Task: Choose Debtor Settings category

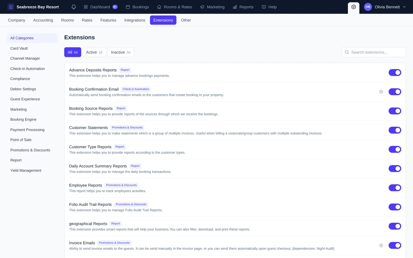Action: (x=32, y=89)
